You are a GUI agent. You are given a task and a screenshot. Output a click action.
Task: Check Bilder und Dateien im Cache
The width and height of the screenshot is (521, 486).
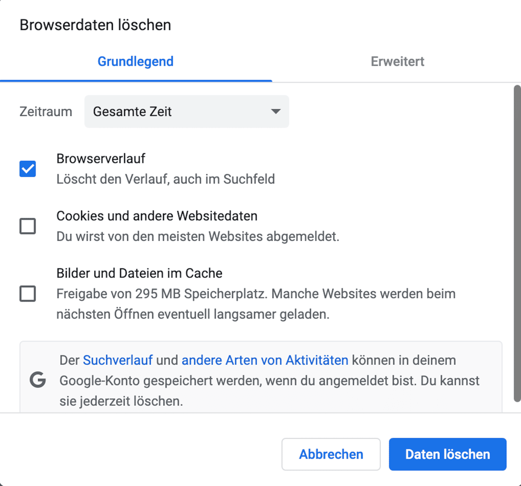coord(28,294)
